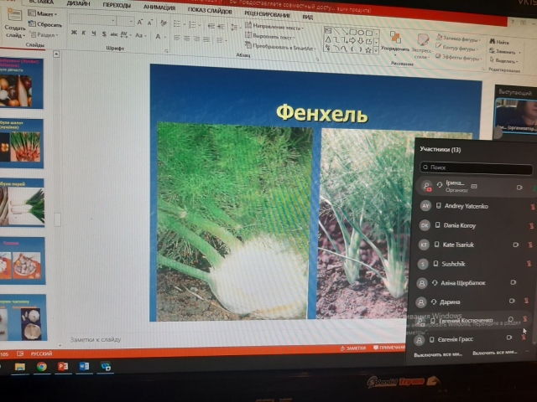Expand Направление текста dropdown
This screenshot has width=537, height=402.
(274, 27)
